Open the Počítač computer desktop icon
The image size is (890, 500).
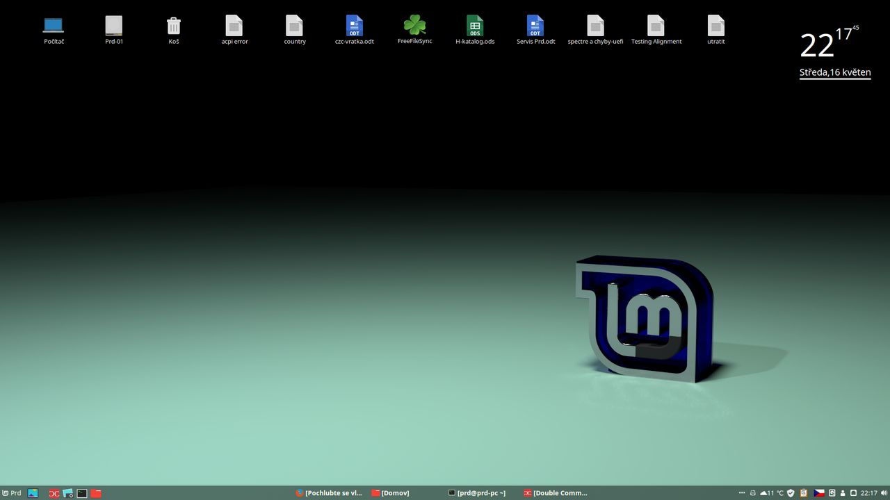point(54,31)
